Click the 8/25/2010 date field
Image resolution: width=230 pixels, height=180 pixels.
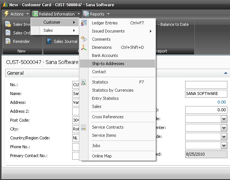pos(206,154)
